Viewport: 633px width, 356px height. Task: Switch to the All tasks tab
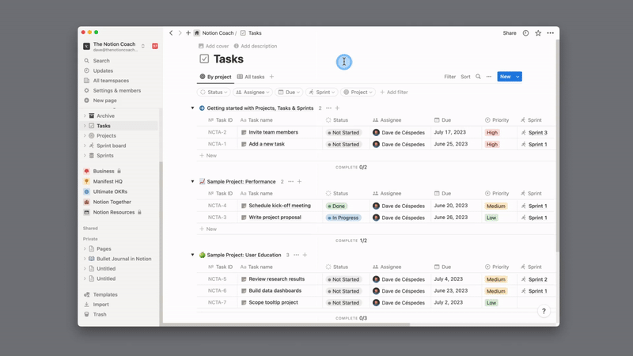(251, 77)
